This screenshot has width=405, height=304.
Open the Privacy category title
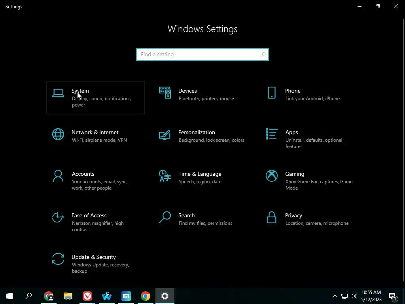pyautogui.click(x=293, y=216)
